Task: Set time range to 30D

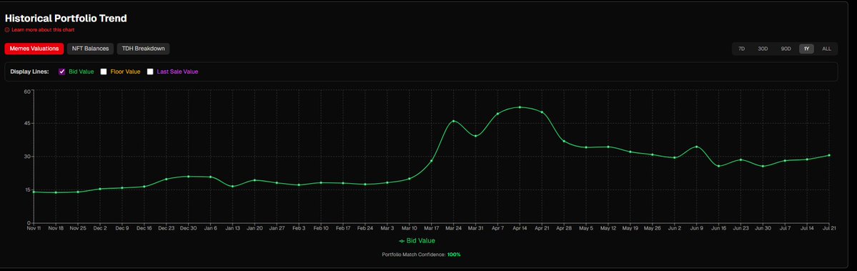Action: [763, 49]
